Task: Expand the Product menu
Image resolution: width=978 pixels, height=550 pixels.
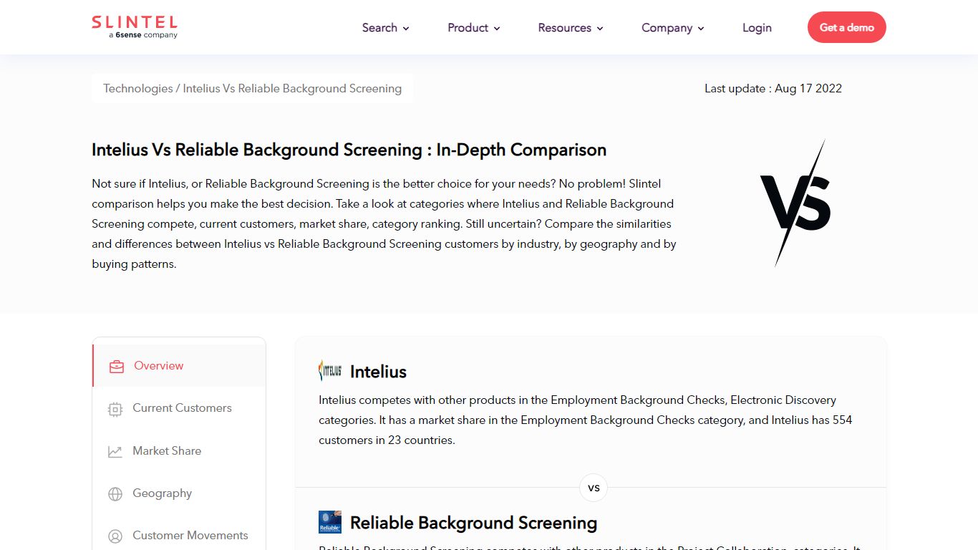Action: point(473,28)
